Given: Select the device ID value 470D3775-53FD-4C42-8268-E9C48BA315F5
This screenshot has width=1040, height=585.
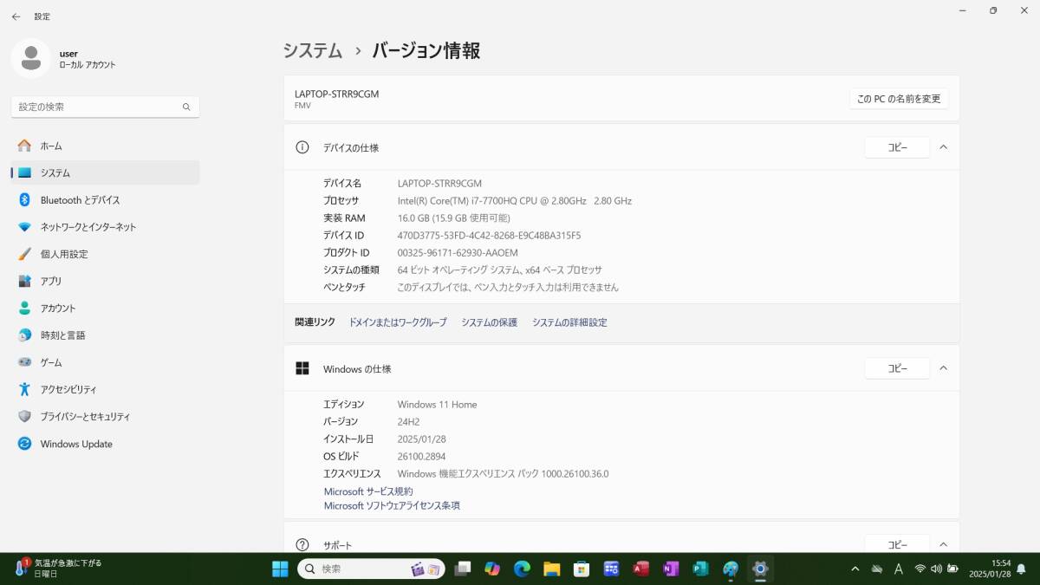Looking at the screenshot, I should pos(489,235).
